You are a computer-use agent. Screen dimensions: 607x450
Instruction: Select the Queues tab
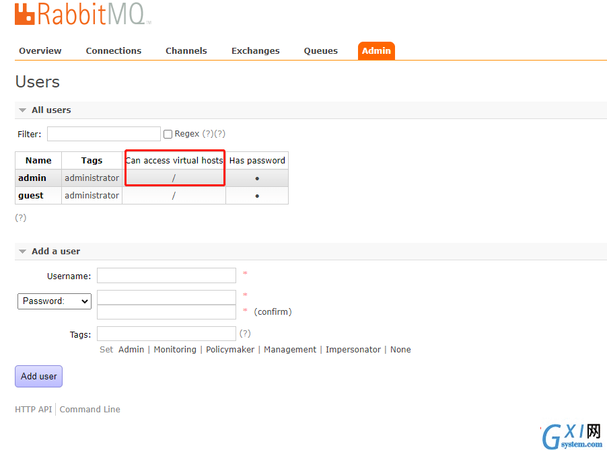click(x=320, y=50)
